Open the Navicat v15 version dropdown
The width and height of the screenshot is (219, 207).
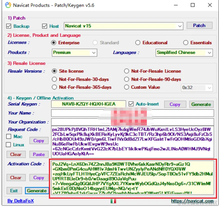123,26
